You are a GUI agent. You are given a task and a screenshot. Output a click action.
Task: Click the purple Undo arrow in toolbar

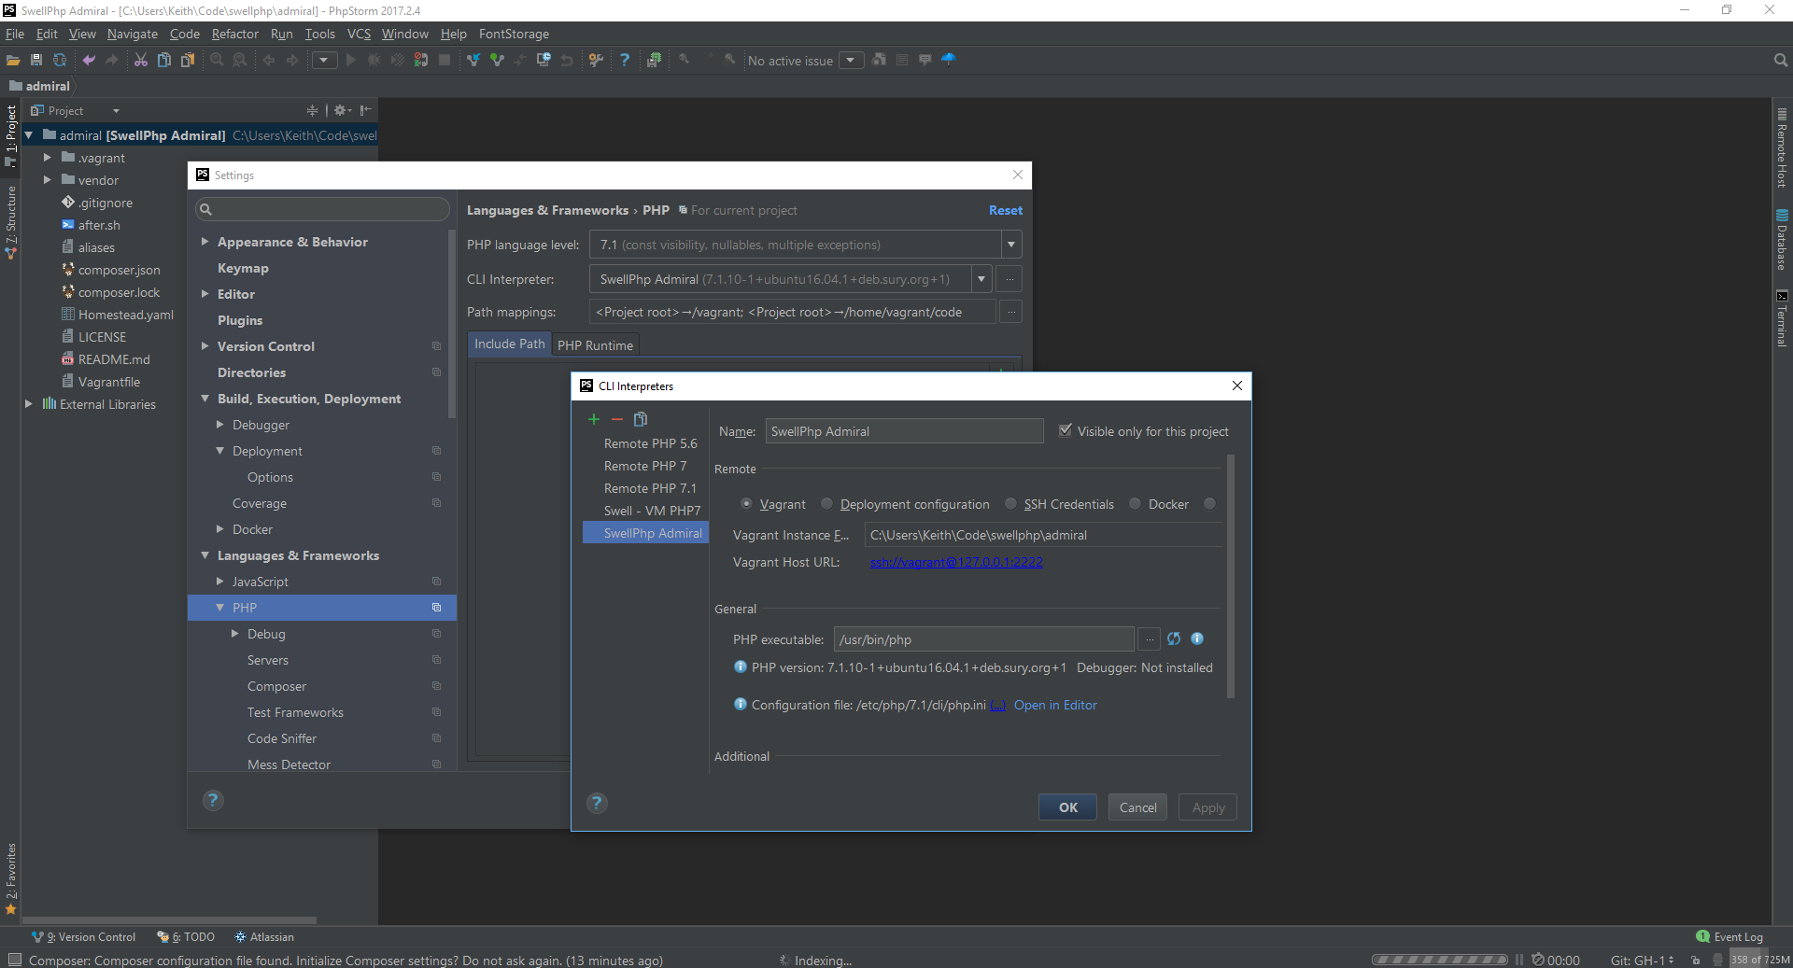[x=89, y=60]
